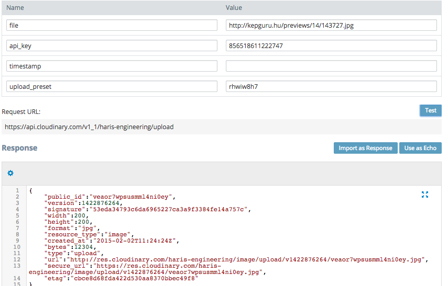This screenshot has width=448, height=286.
Task: Click Import as Response button
Action: pyautogui.click(x=365, y=148)
